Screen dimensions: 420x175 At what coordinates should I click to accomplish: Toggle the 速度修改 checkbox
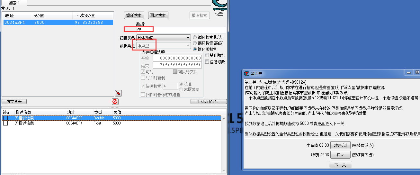[x=207, y=61]
